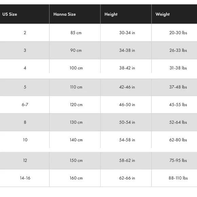The width and height of the screenshot is (197, 197).
Task: Click the Weight column header
Action: coord(174,14)
